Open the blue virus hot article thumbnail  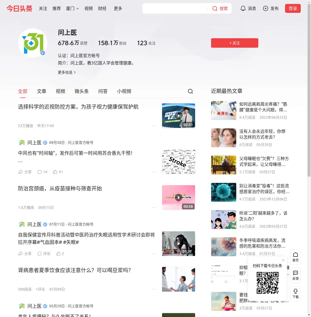pos(224,192)
